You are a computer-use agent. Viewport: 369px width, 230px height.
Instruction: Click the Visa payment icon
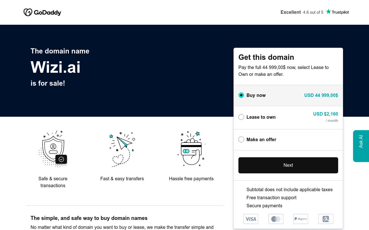251,219
